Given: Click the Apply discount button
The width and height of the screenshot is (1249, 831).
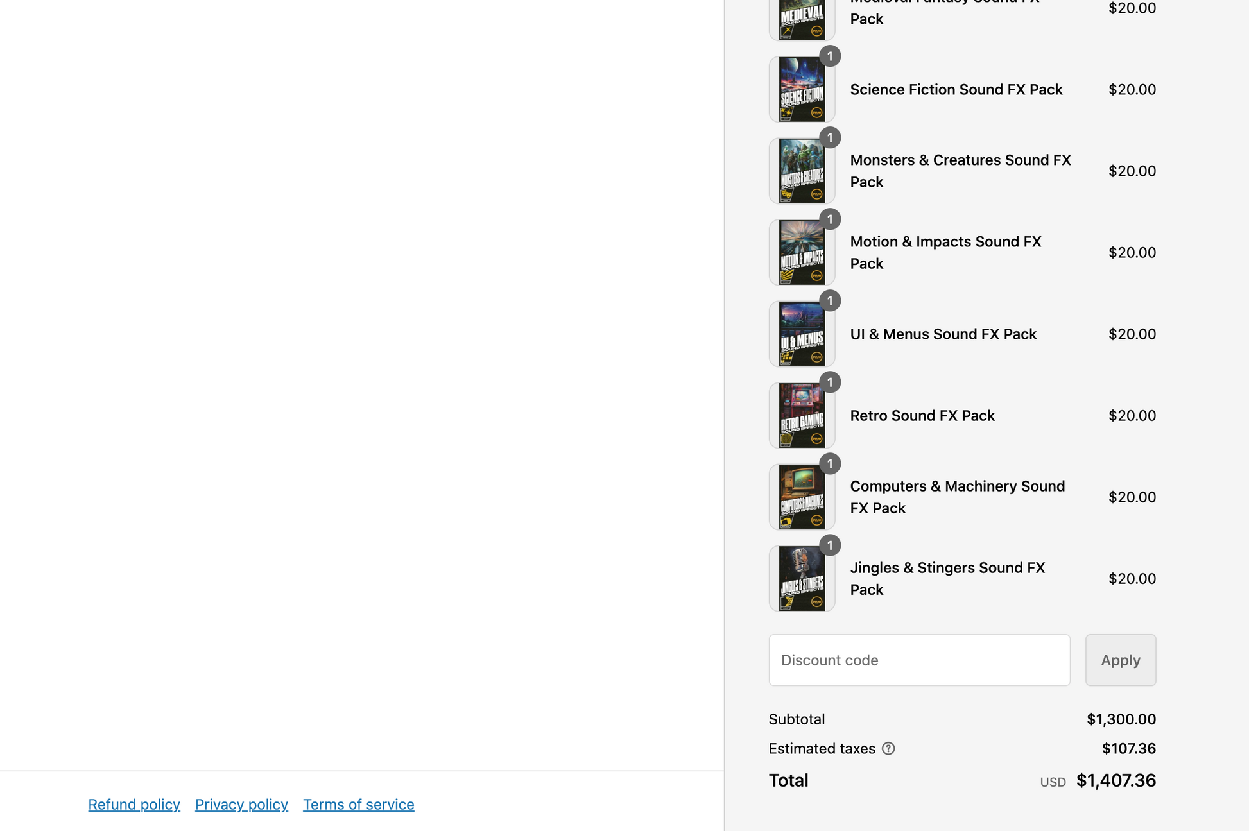Looking at the screenshot, I should (1120, 660).
